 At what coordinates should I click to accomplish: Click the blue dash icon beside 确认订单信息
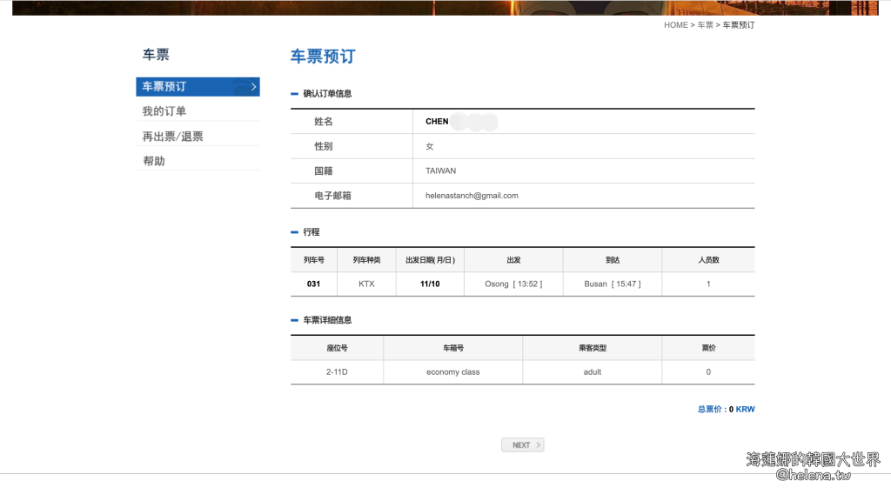pyautogui.click(x=294, y=93)
